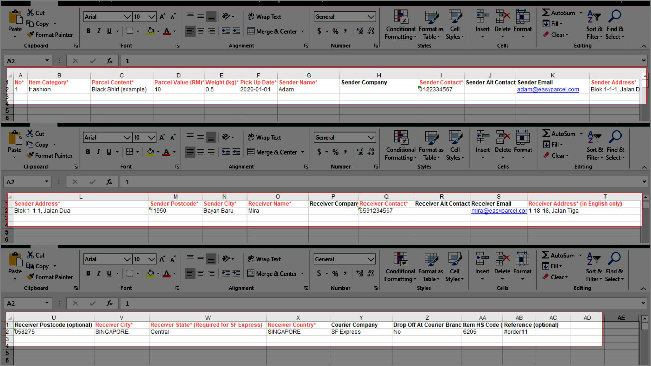Toggle Underline in the bottom ribbon
This screenshot has width=651, height=366.
109,273
